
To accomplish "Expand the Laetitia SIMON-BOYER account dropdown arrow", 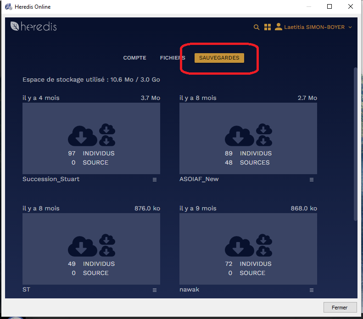I will pos(350,27).
